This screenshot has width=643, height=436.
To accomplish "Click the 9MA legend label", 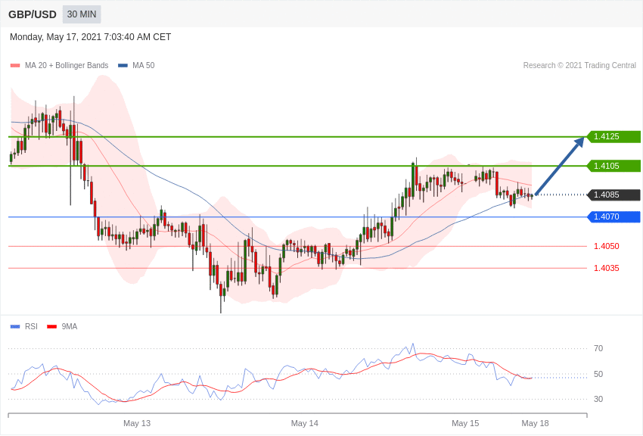I will (70, 326).
